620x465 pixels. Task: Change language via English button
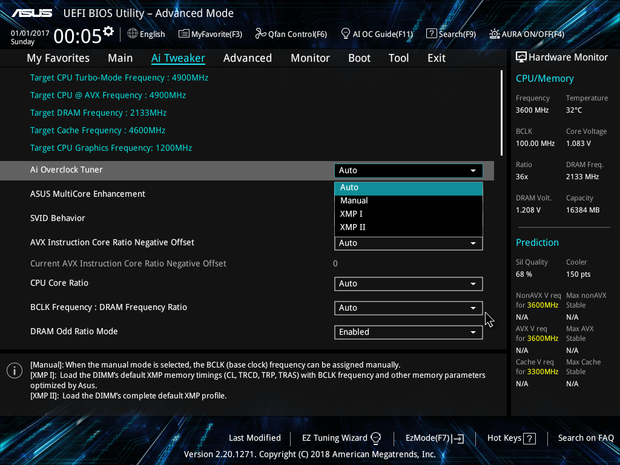147,34
